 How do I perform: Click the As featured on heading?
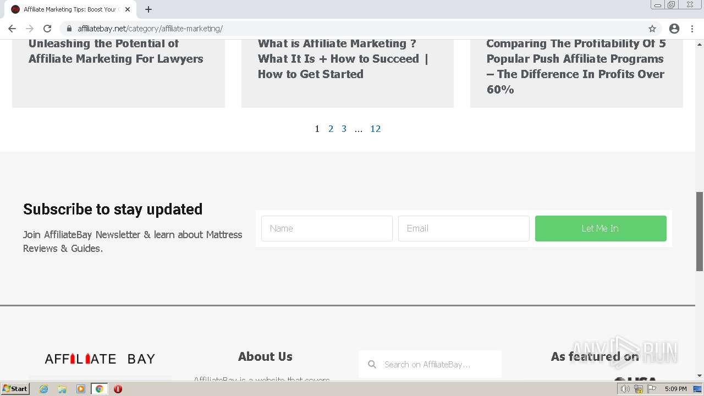click(x=595, y=356)
